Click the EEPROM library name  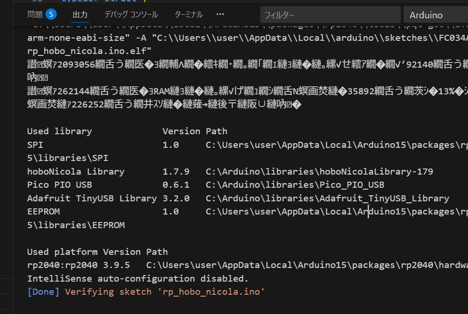44,211
